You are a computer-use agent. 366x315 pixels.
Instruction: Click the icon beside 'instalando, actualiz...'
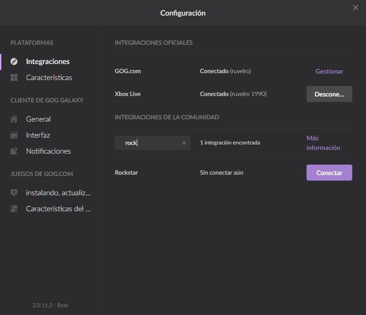(x=14, y=192)
